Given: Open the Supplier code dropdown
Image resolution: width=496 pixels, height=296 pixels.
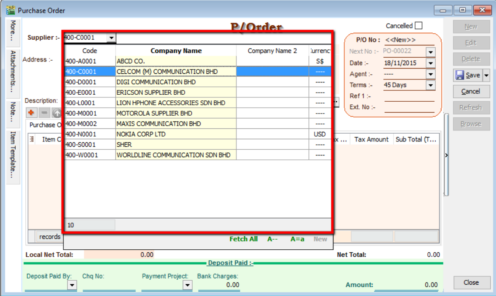Looking at the screenshot, I should [x=111, y=38].
